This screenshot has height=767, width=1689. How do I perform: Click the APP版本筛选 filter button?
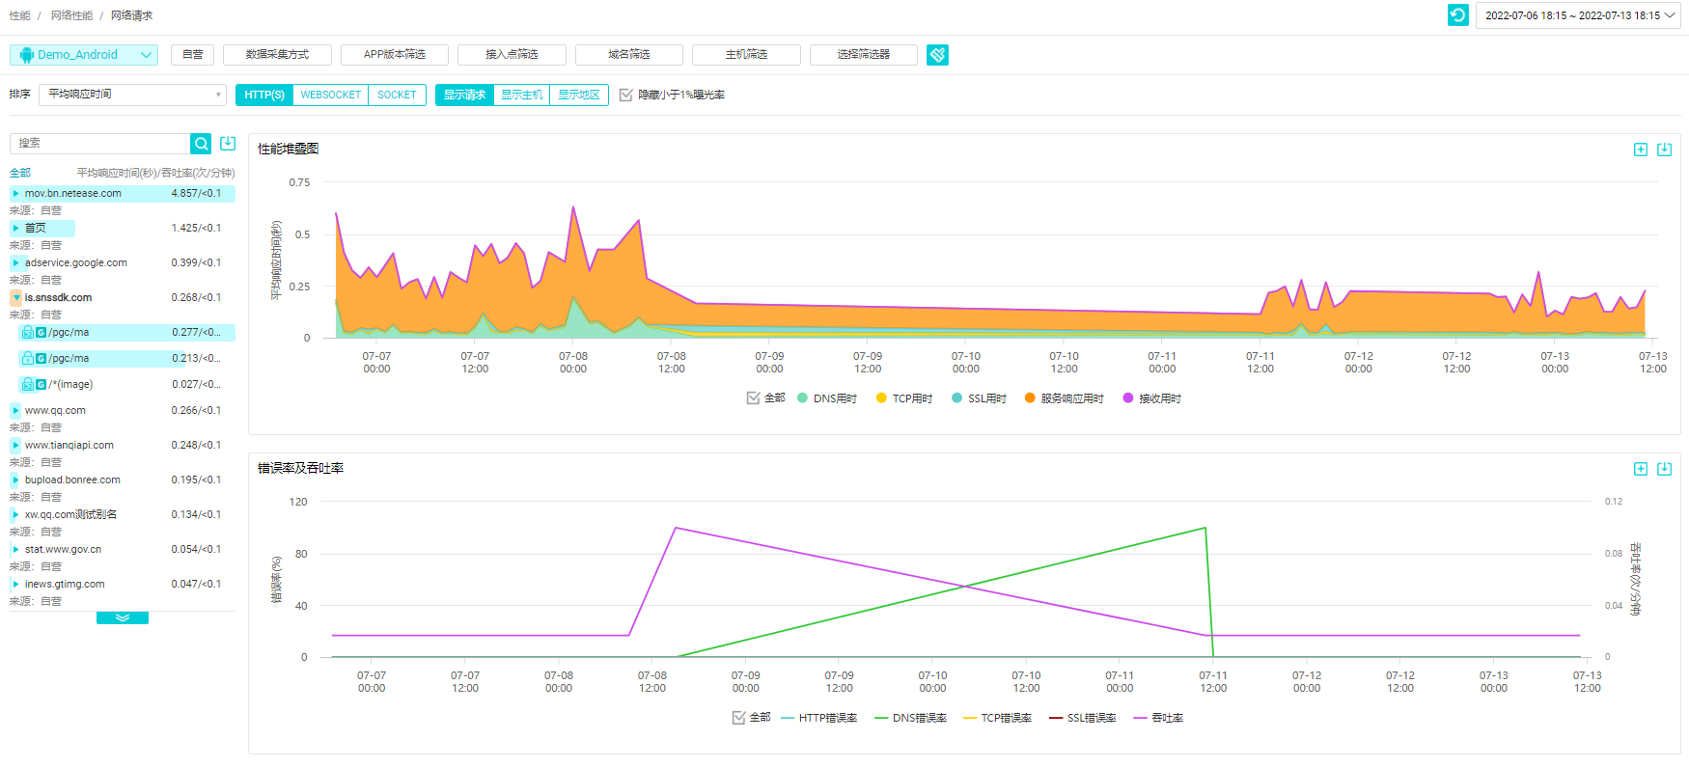click(x=394, y=55)
